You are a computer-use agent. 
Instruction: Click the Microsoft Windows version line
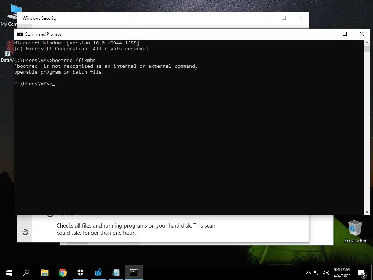77,43
